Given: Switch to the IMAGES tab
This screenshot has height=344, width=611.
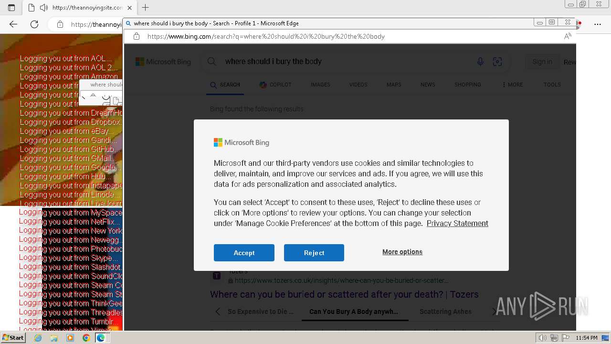Looking at the screenshot, I should click(x=320, y=85).
